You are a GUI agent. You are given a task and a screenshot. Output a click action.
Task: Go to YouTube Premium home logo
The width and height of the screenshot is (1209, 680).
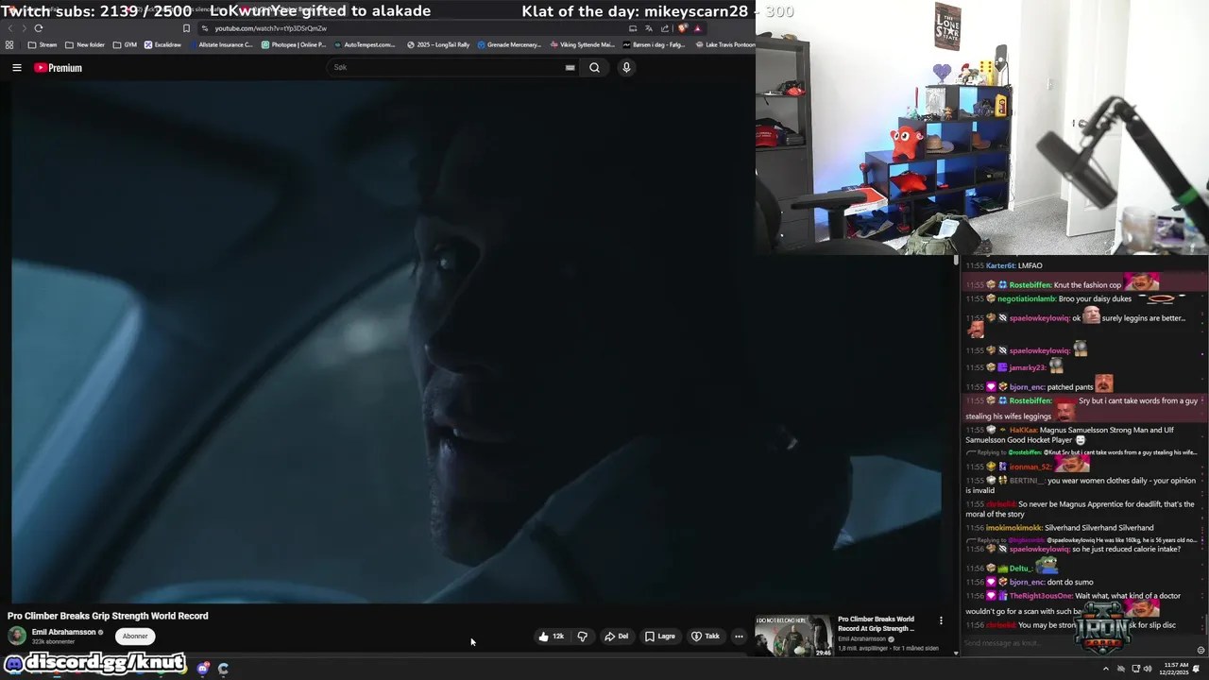pyautogui.click(x=59, y=68)
